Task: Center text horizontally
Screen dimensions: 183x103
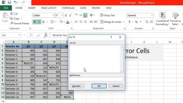Action: (x=81, y=22)
